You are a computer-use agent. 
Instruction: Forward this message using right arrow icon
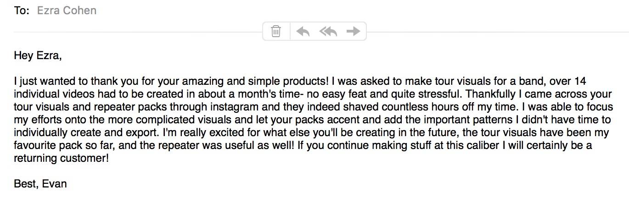pyautogui.click(x=353, y=31)
